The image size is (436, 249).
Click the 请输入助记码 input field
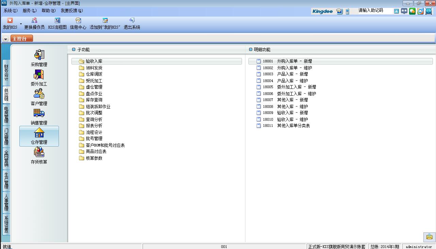[x=374, y=11]
